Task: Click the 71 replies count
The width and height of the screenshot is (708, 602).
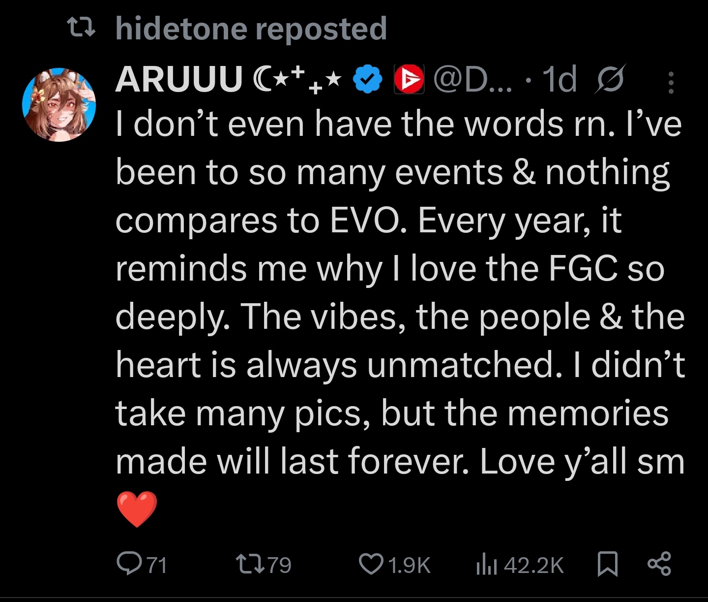Action: tap(157, 565)
